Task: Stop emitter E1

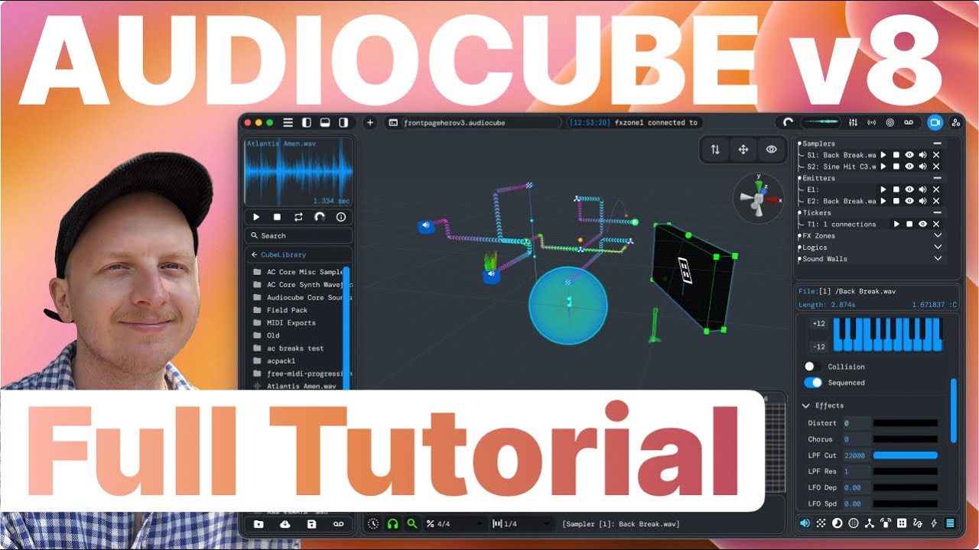Action: click(896, 189)
